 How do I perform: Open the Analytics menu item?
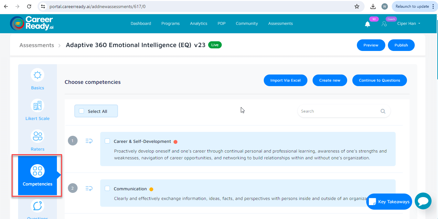pyautogui.click(x=198, y=24)
